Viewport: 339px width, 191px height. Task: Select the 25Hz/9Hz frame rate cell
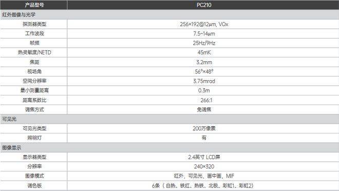pos(203,43)
